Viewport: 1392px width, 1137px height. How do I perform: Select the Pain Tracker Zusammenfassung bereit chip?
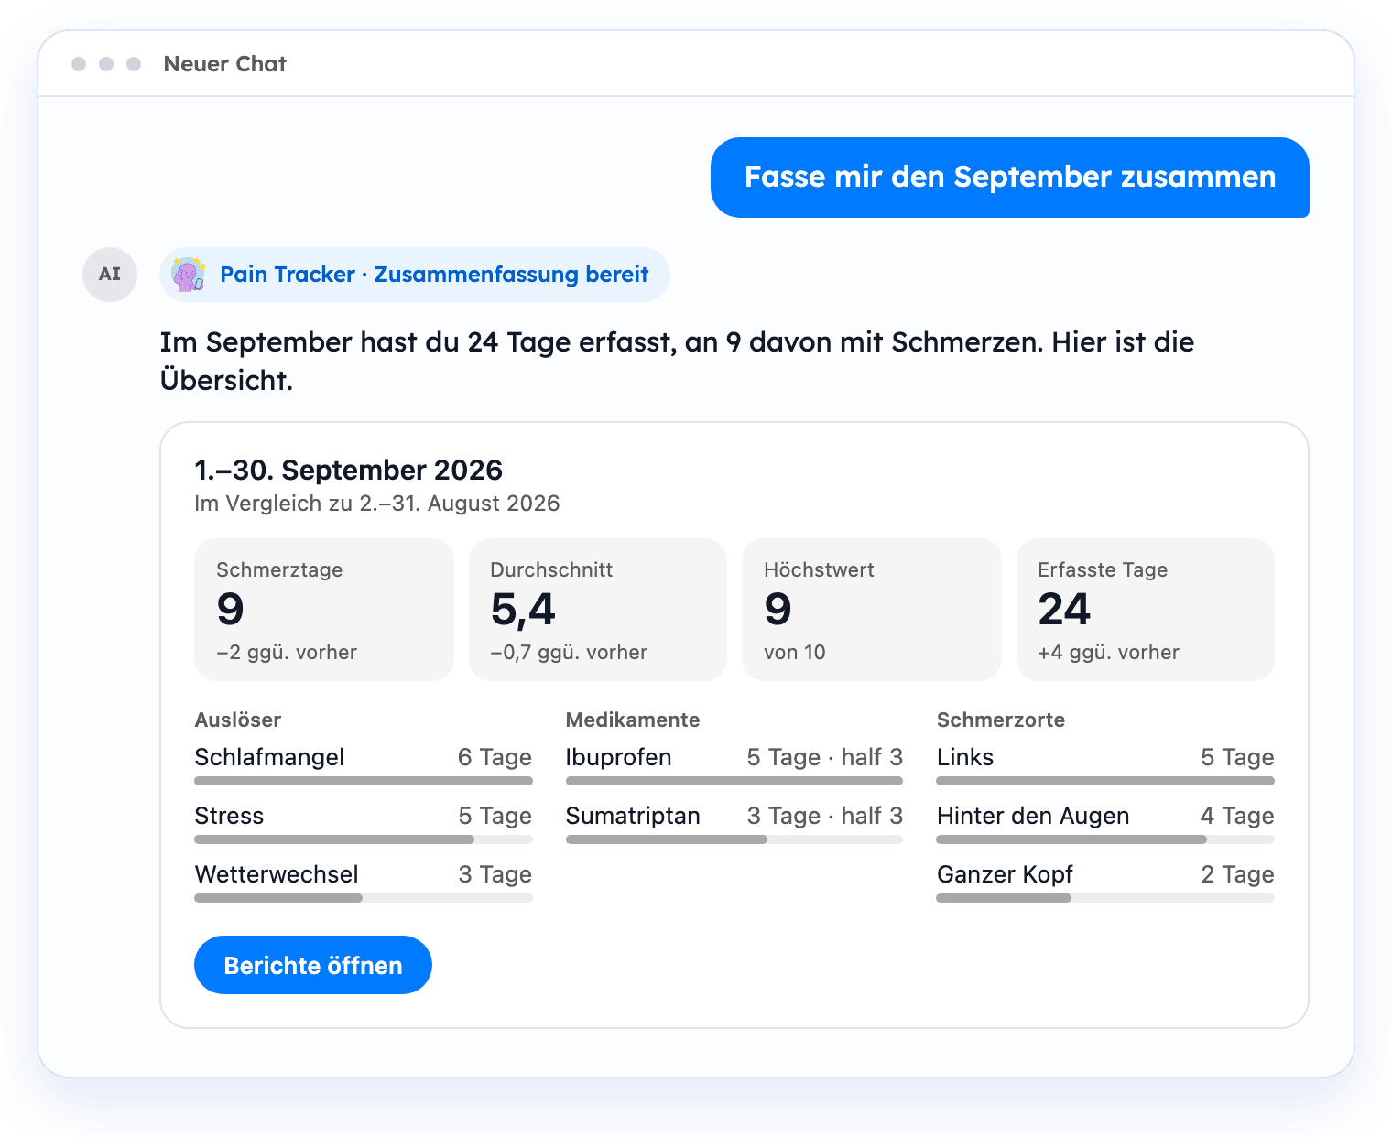(x=415, y=275)
